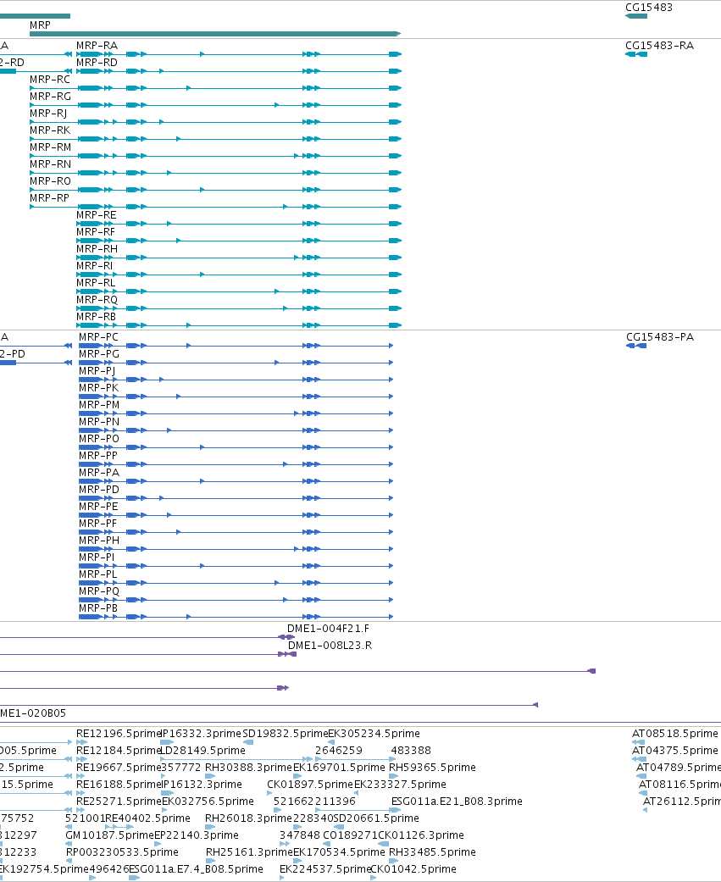
Task: Click EST CK01897.5prime label
Action: [310, 784]
